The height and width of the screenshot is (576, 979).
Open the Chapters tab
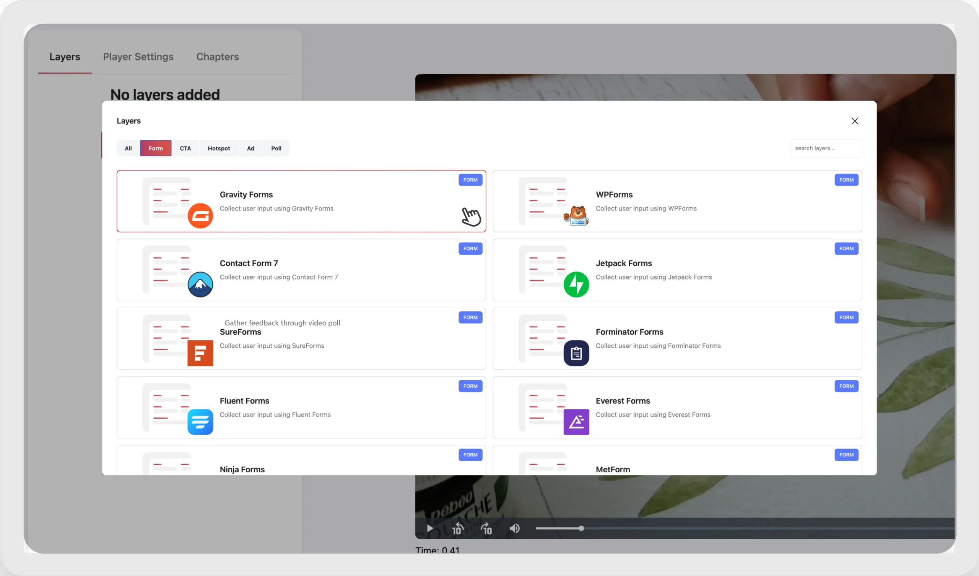218,57
